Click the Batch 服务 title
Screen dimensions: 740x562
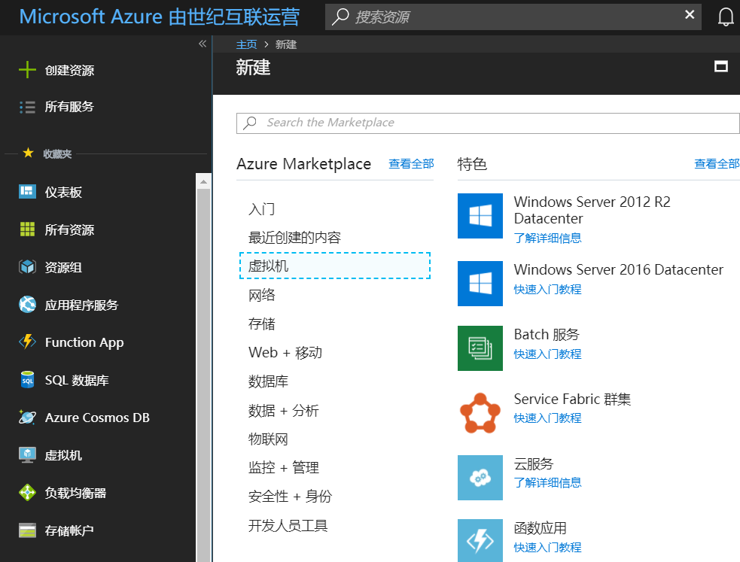547,334
